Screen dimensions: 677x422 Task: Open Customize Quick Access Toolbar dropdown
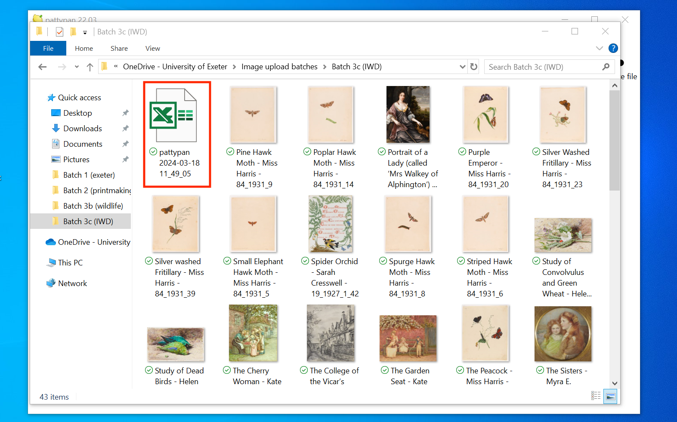(x=85, y=32)
